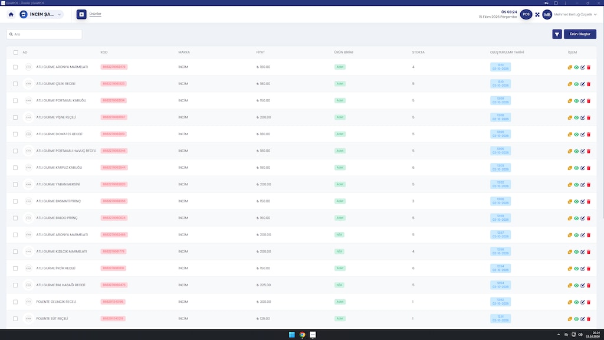
Task: Click the MB user avatar
Action: (x=547, y=15)
